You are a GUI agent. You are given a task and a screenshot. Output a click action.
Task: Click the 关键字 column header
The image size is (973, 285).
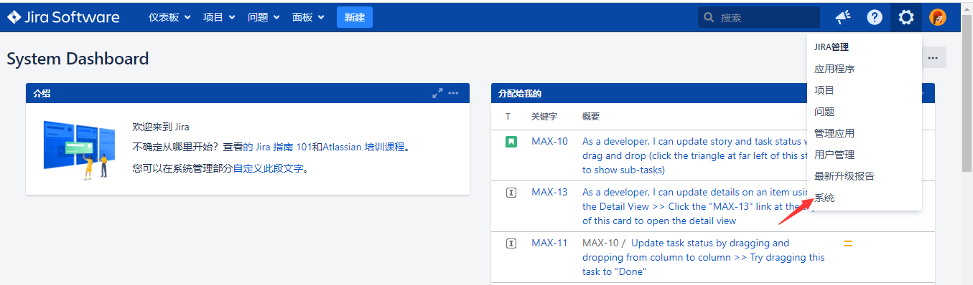pos(544,116)
